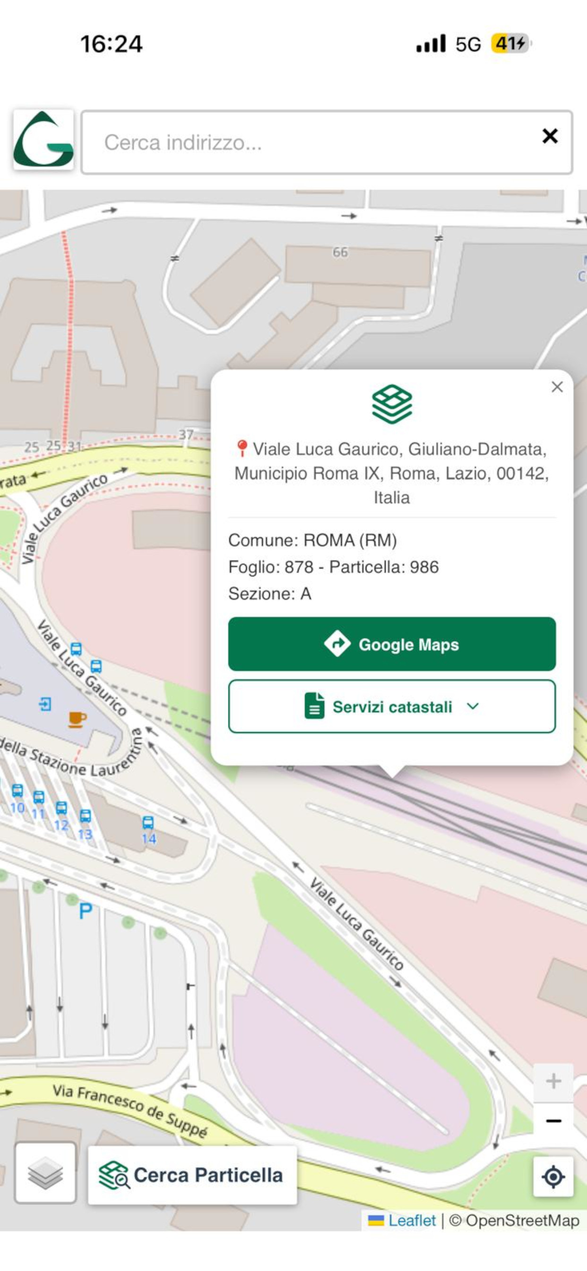Tap the magnifier parcel icon in Cerca Particella

coord(114,1175)
